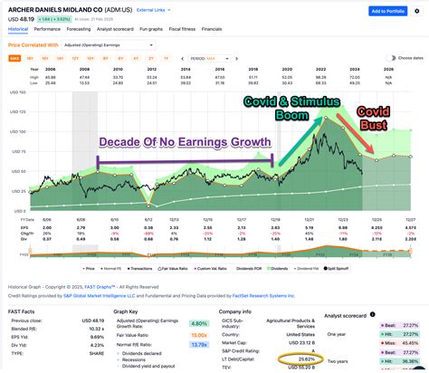Click the Previous close USD 48.19 value
This screenshot has width=429, height=373.
pos(93,320)
